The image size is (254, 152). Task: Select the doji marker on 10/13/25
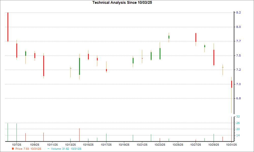click(70, 68)
